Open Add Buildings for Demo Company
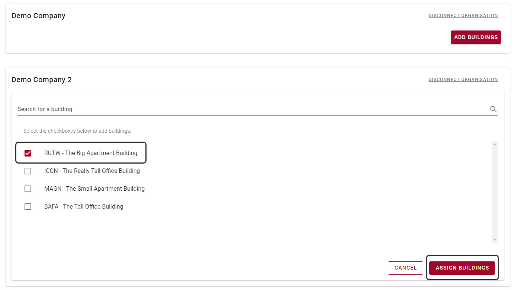Image resolution: width=514 pixels, height=290 pixels. 476,37
